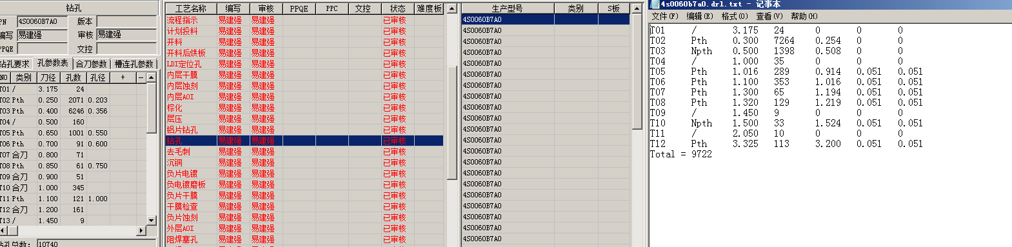
Task: Switch to the 槽连孔参数 tab
Action: (x=134, y=64)
